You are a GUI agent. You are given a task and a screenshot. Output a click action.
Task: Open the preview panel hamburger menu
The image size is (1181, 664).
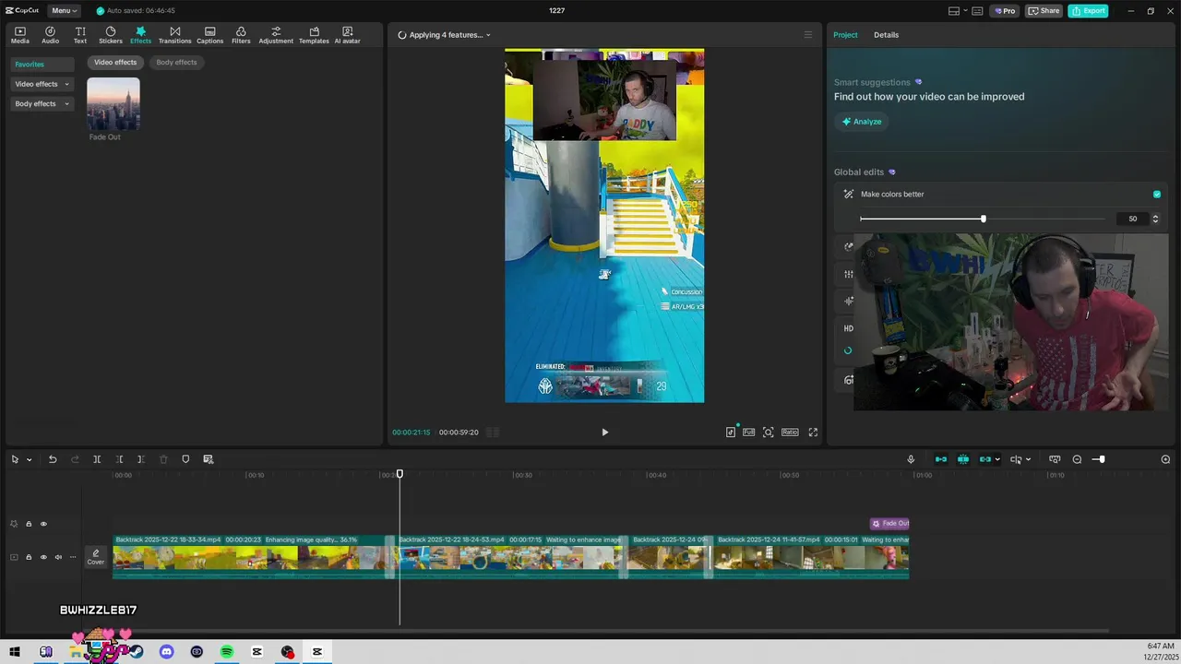808,35
